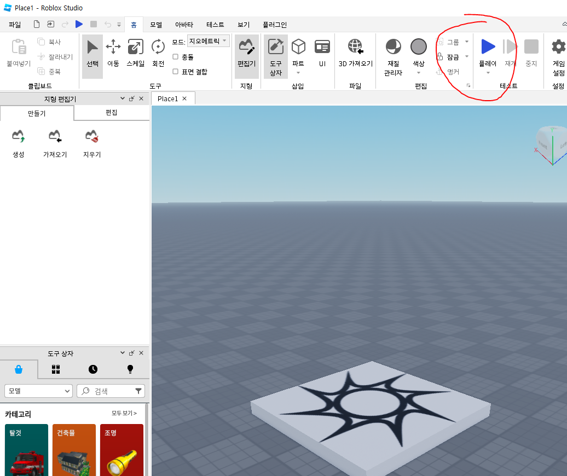Click the redo arrow in quick access bar

(65, 24)
